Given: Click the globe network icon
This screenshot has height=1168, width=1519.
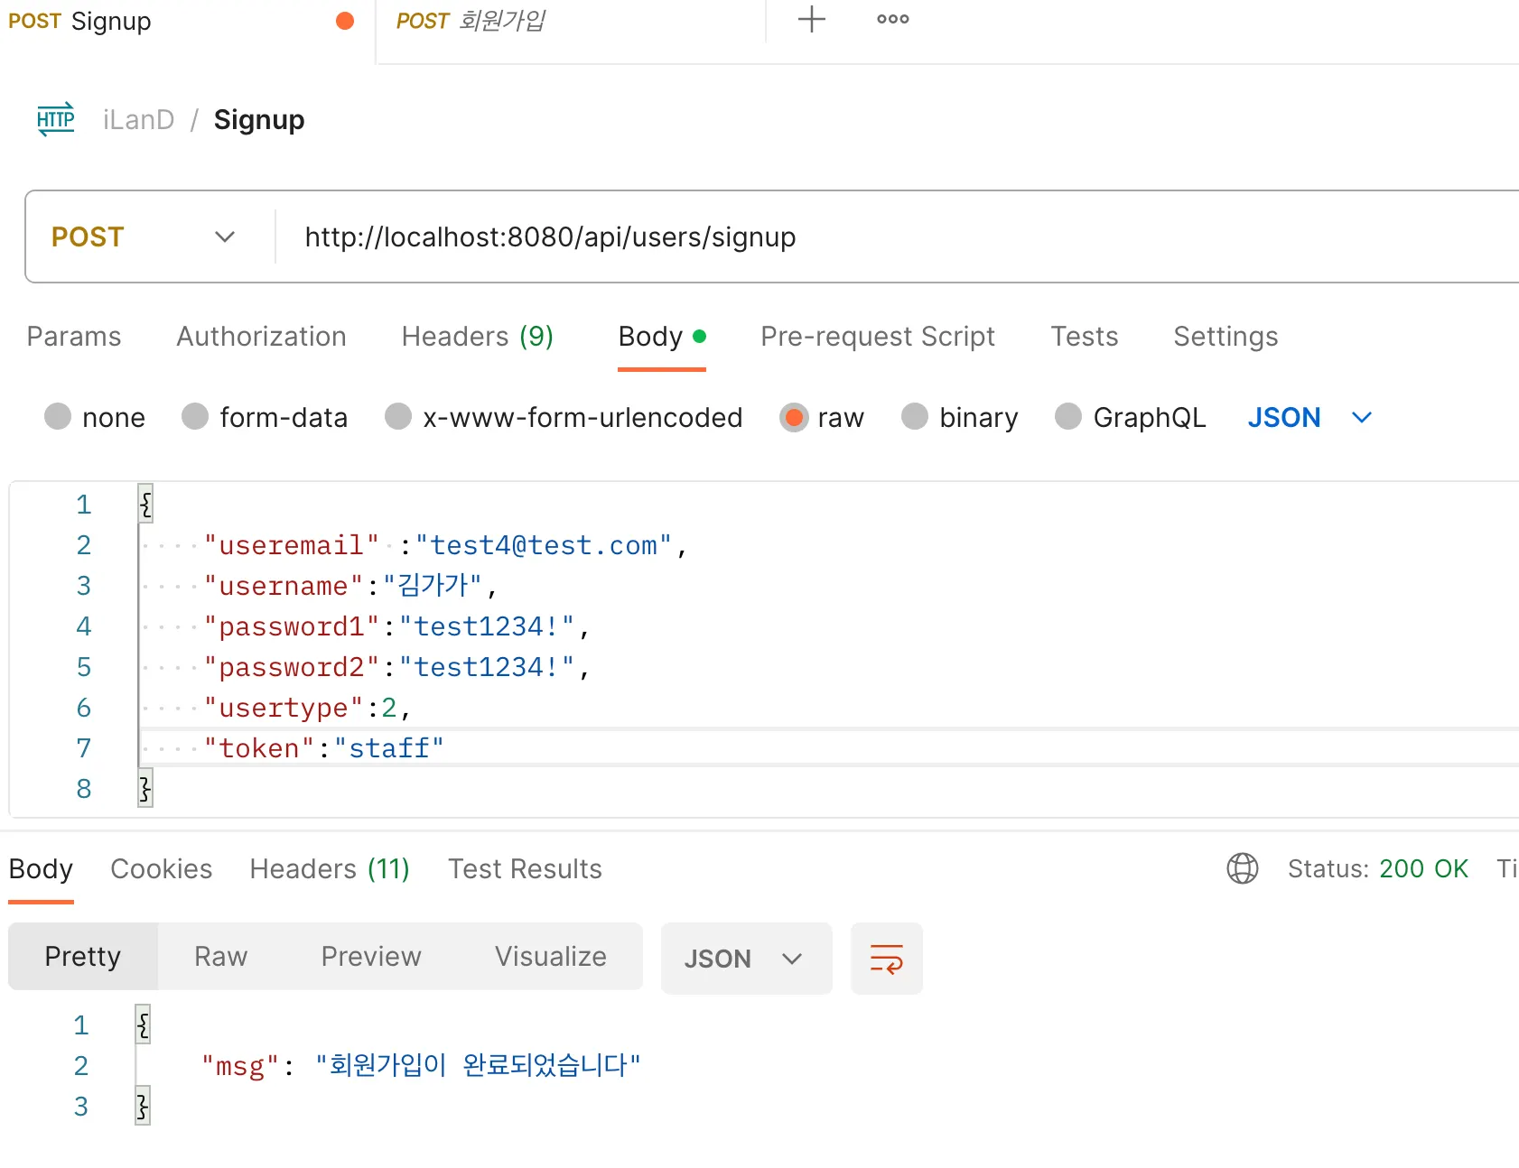Looking at the screenshot, I should [1242, 868].
